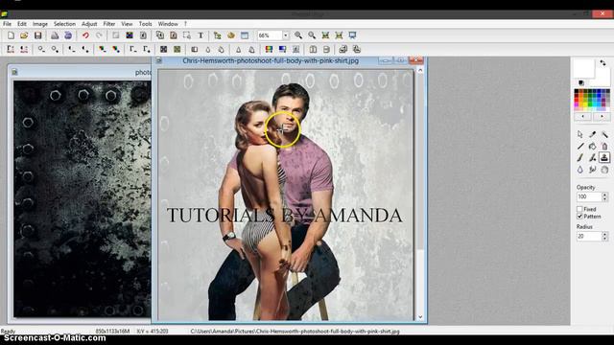
Task: Click the Brightness minus icon
Action: (41, 49)
